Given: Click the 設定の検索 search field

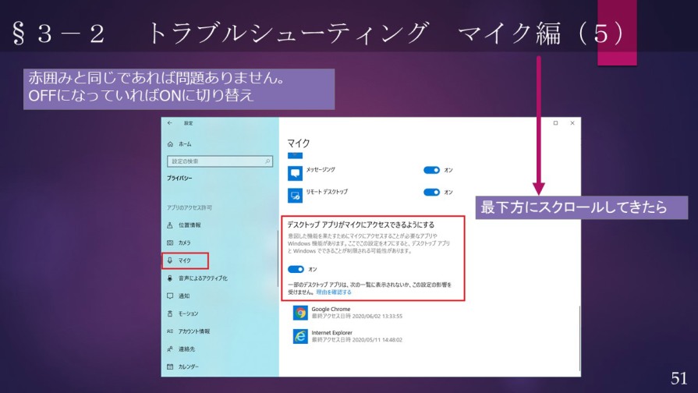Looking at the screenshot, I should [x=214, y=161].
